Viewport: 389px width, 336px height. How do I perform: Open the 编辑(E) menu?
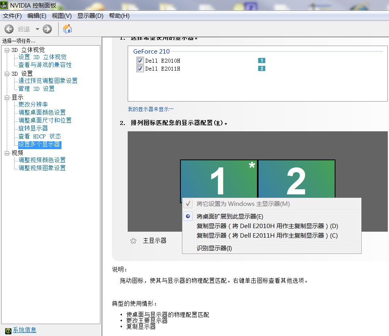click(37, 16)
